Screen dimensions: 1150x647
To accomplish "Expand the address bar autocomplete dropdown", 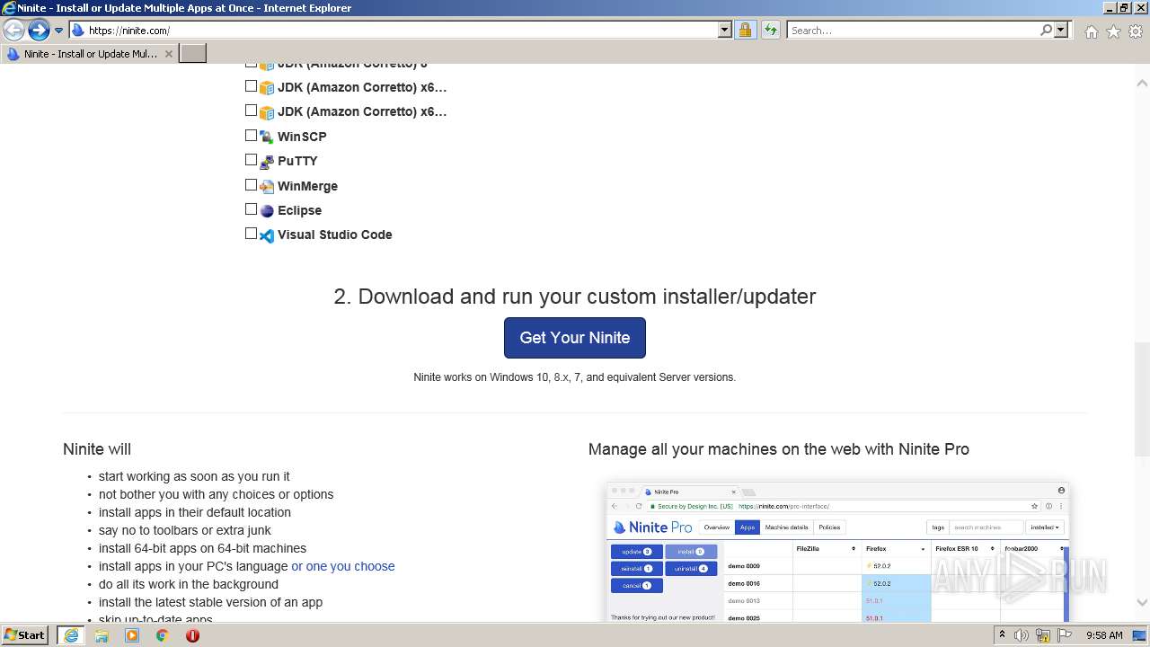I will pyautogui.click(x=725, y=31).
